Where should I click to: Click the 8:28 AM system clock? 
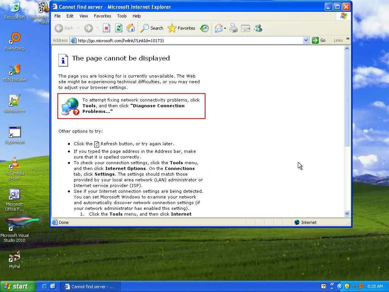[x=375, y=286]
